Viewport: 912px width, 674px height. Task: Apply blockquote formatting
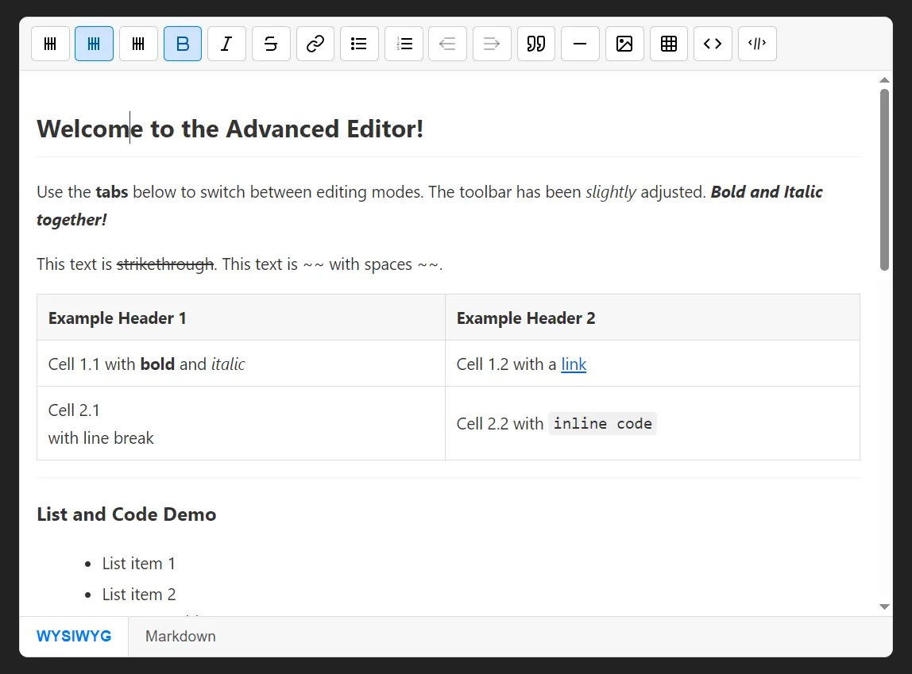tap(536, 44)
